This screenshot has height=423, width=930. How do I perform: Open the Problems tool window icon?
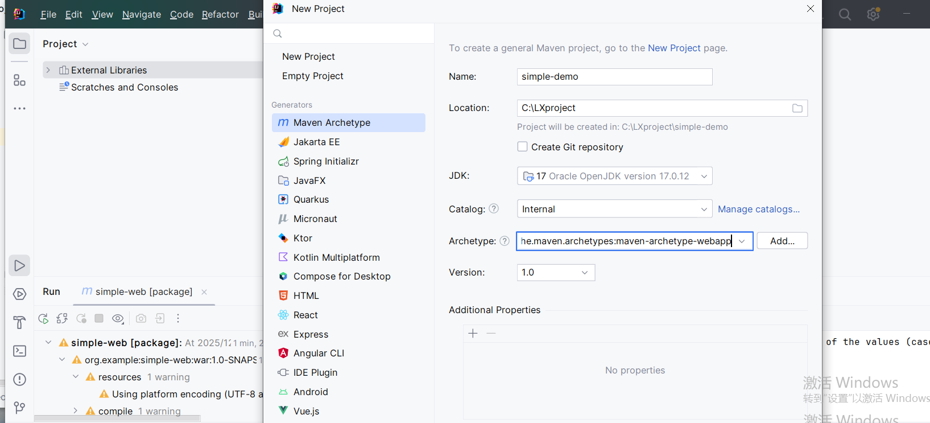(x=19, y=379)
